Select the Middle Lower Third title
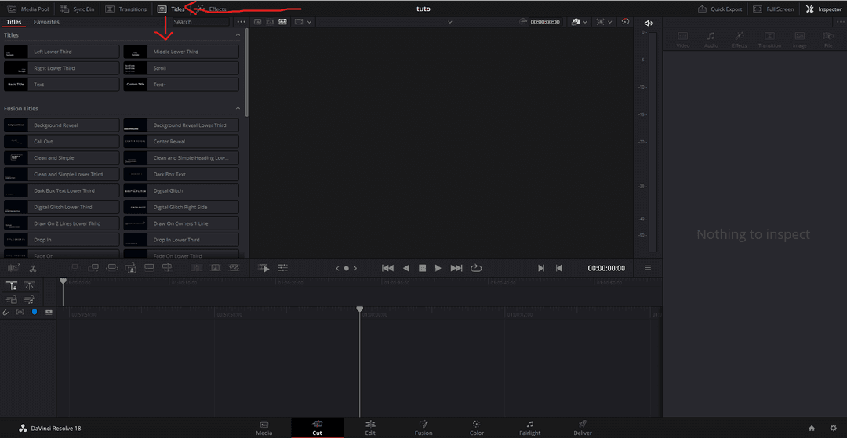The image size is (847, 438). 181,52
